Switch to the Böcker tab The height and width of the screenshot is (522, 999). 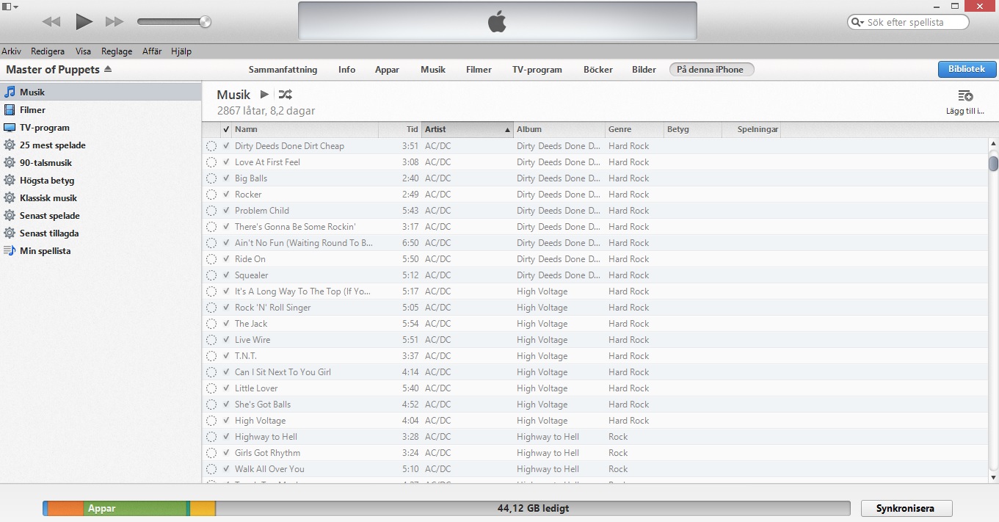[598, 70]
